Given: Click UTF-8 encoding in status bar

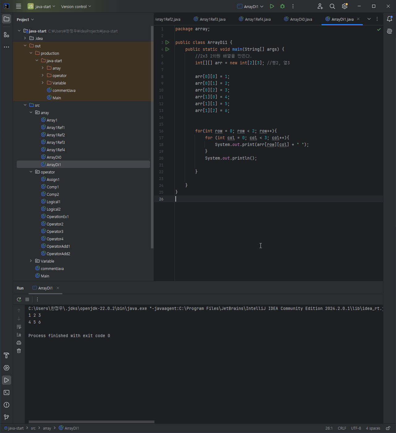Looking at the screenshot, I should point(356,428).
